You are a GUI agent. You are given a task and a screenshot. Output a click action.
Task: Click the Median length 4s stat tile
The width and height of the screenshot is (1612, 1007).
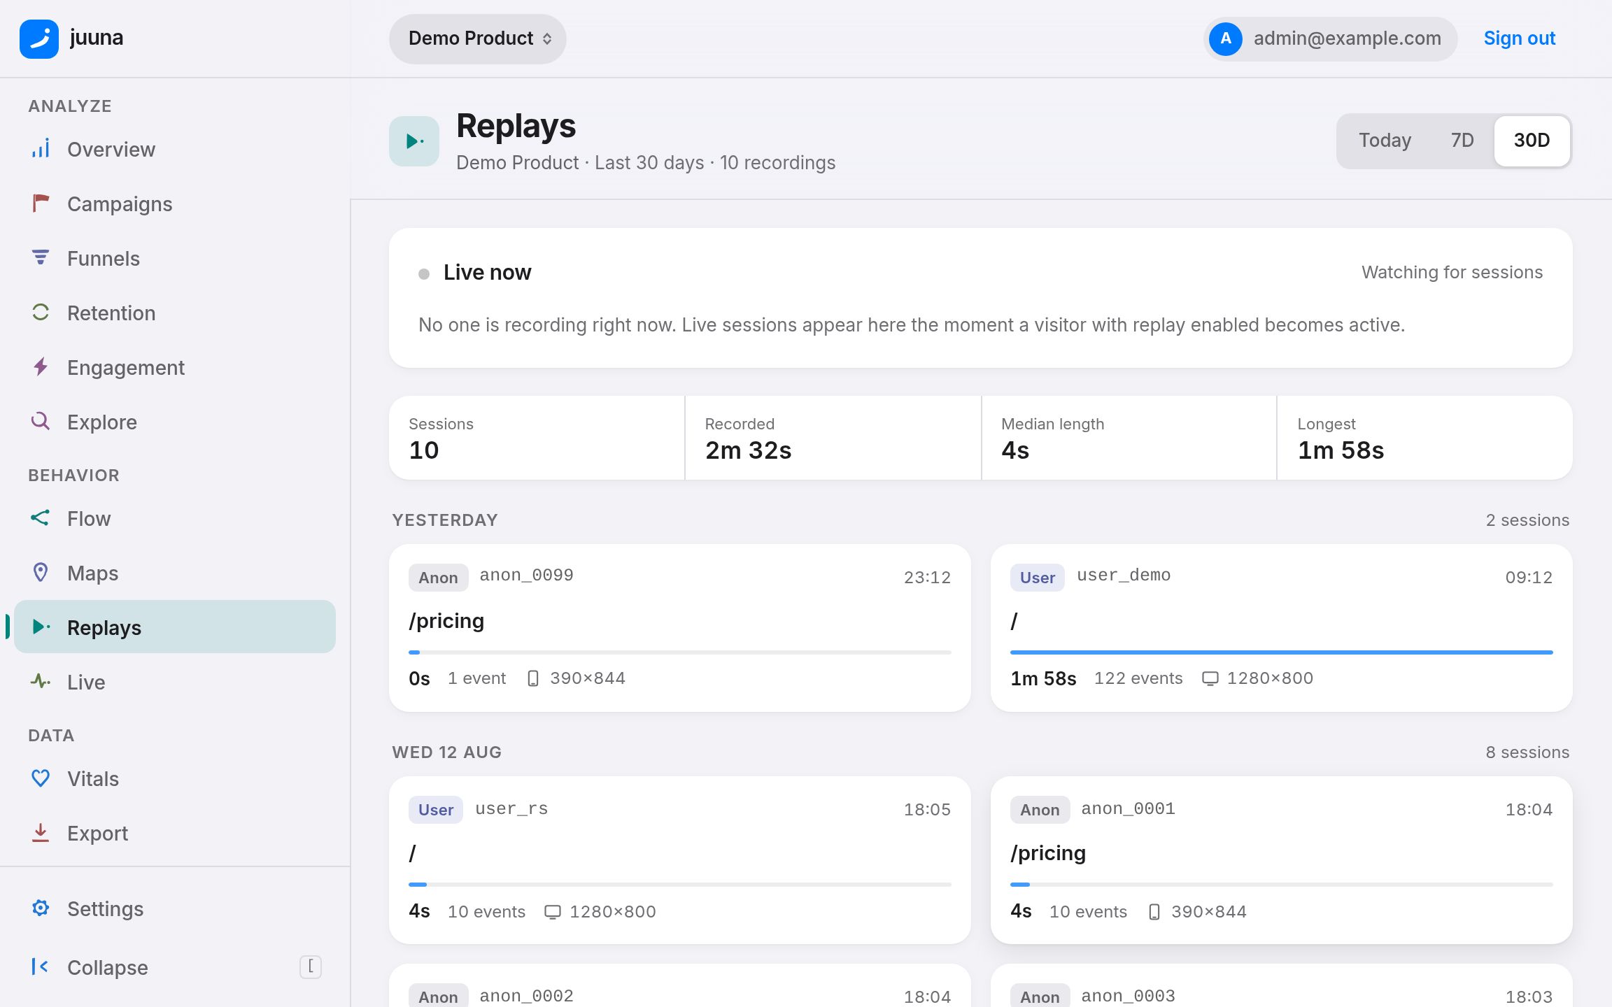pos(1129,438)
